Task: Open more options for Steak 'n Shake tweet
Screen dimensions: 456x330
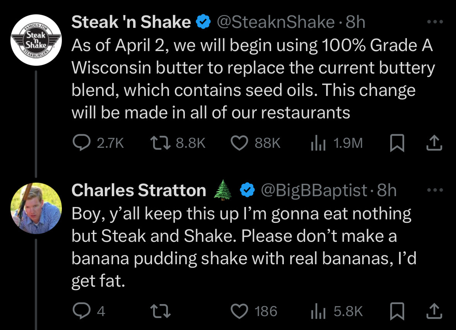Action: [435, 22]
